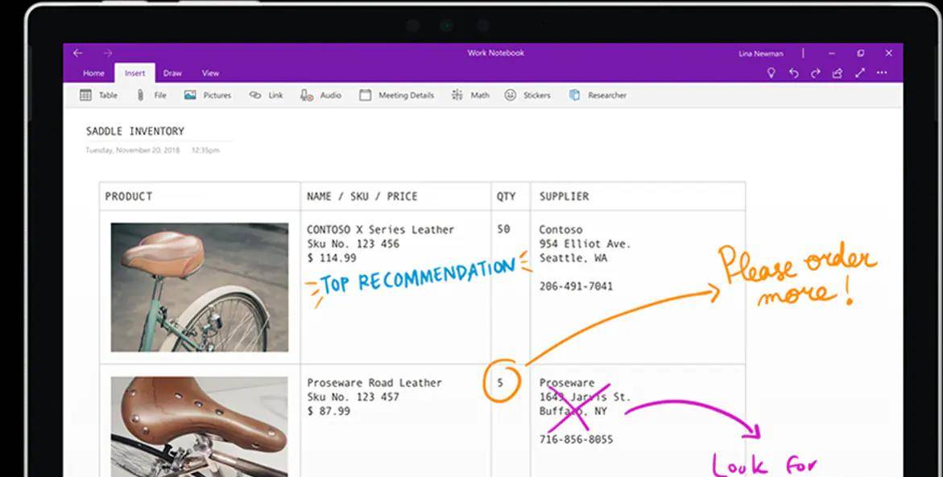Click the Tuesday, November 20, 2018 date

(132, 150)
